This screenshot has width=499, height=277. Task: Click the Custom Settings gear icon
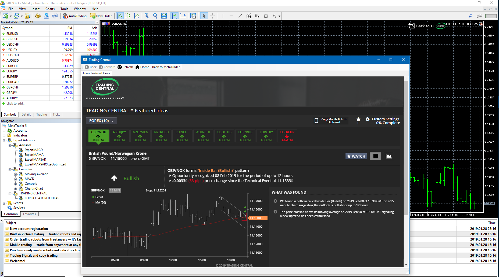(368, 119)
